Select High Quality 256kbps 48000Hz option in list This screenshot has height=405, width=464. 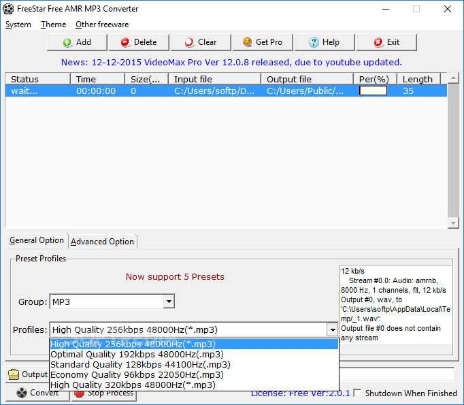(x=194, y=344)
